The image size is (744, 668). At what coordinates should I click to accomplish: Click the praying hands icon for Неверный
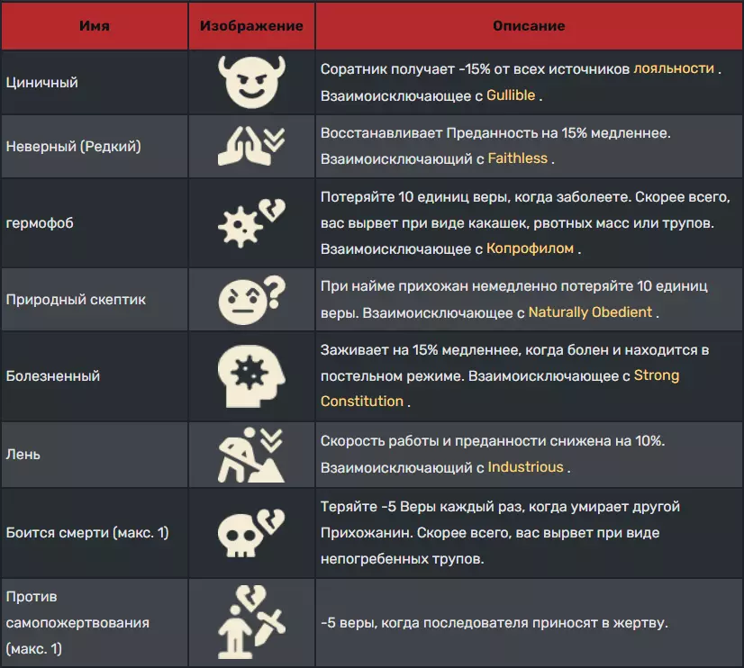click(250, 145)
